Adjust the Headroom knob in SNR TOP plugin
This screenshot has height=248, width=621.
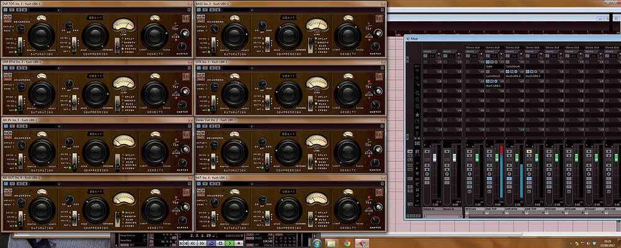20,29
